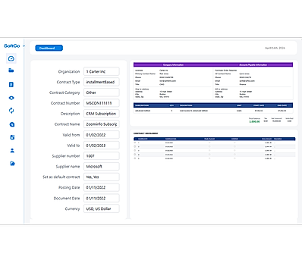Select the eye icon in sidebar

tap(11, 98)
